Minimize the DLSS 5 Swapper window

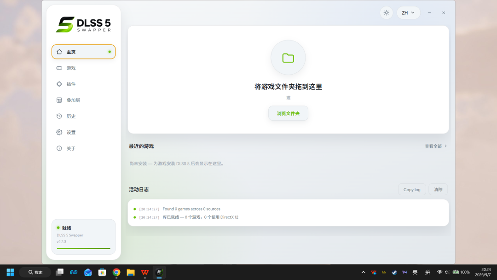coord(429,13)
